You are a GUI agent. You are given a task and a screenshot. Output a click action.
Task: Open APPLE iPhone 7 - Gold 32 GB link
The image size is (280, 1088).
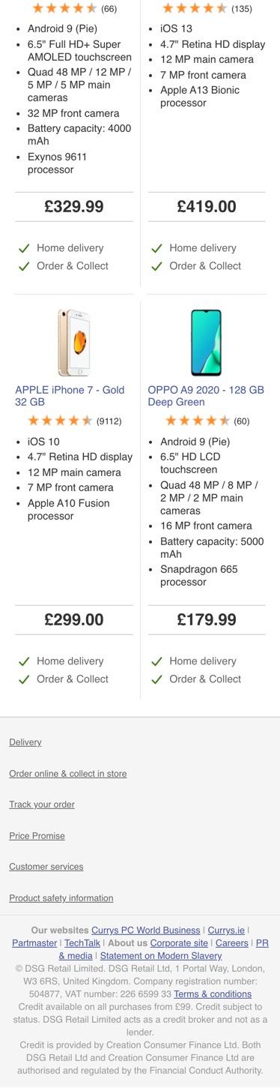(x=70, y=396)
